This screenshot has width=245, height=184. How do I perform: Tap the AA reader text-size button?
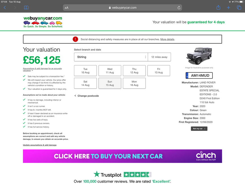(x=66, y=8)
